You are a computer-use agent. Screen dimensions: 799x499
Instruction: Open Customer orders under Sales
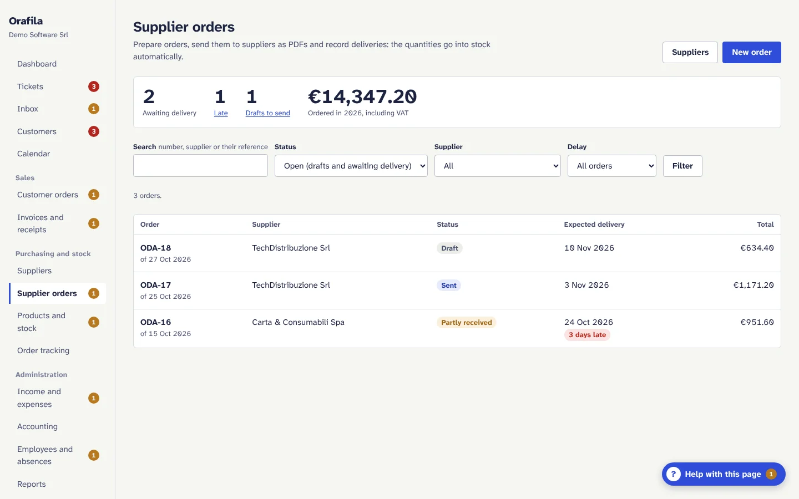(57, 195)
